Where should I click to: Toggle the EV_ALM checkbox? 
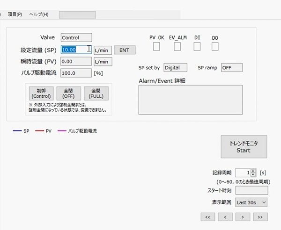click(177, 46)
